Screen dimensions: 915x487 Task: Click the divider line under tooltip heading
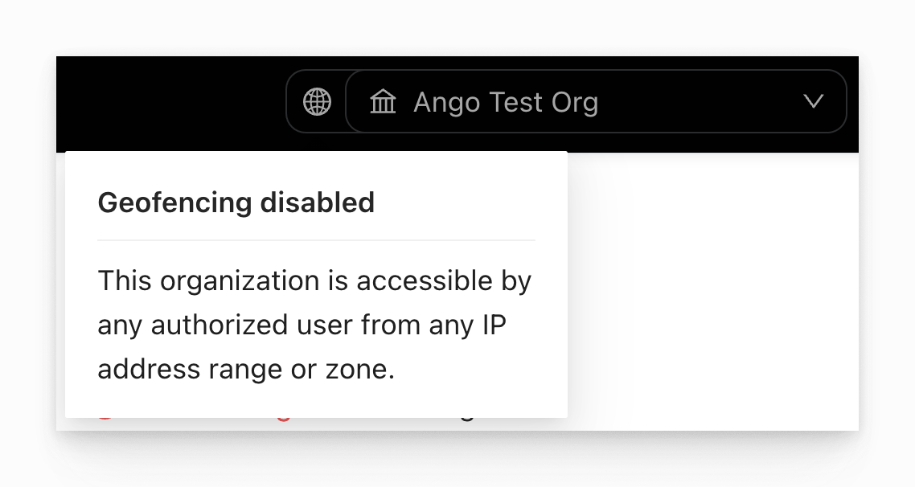click(x=316, y=239)
